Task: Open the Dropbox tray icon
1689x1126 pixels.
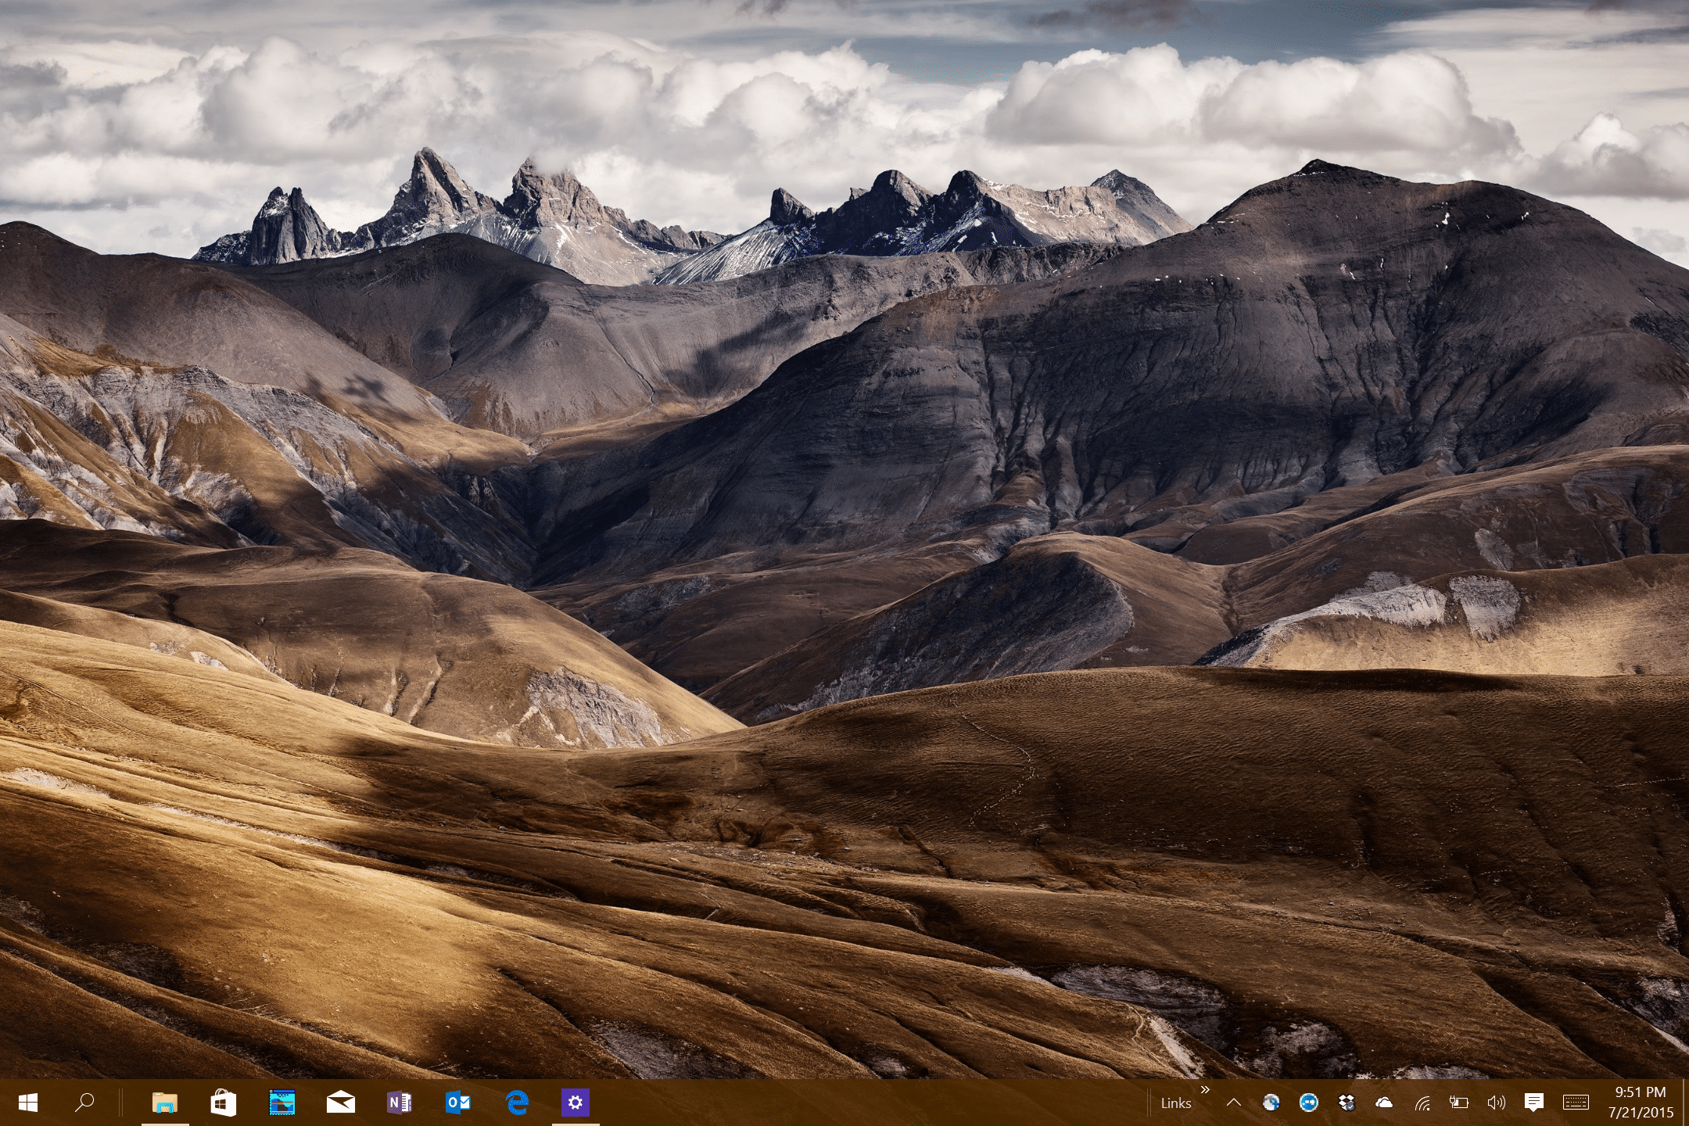Action: tap(1347, 1103)
